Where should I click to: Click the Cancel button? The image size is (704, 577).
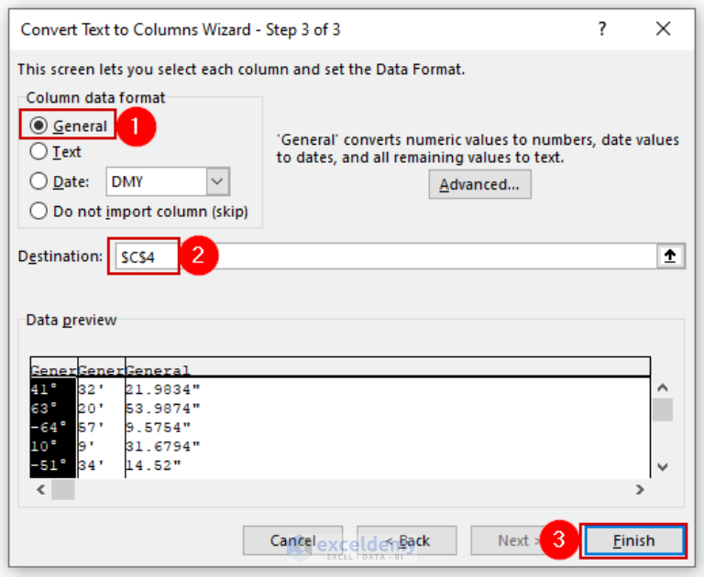[x=292, y=540]
